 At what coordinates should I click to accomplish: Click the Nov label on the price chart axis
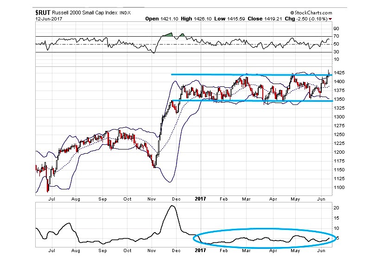point(152,199)
